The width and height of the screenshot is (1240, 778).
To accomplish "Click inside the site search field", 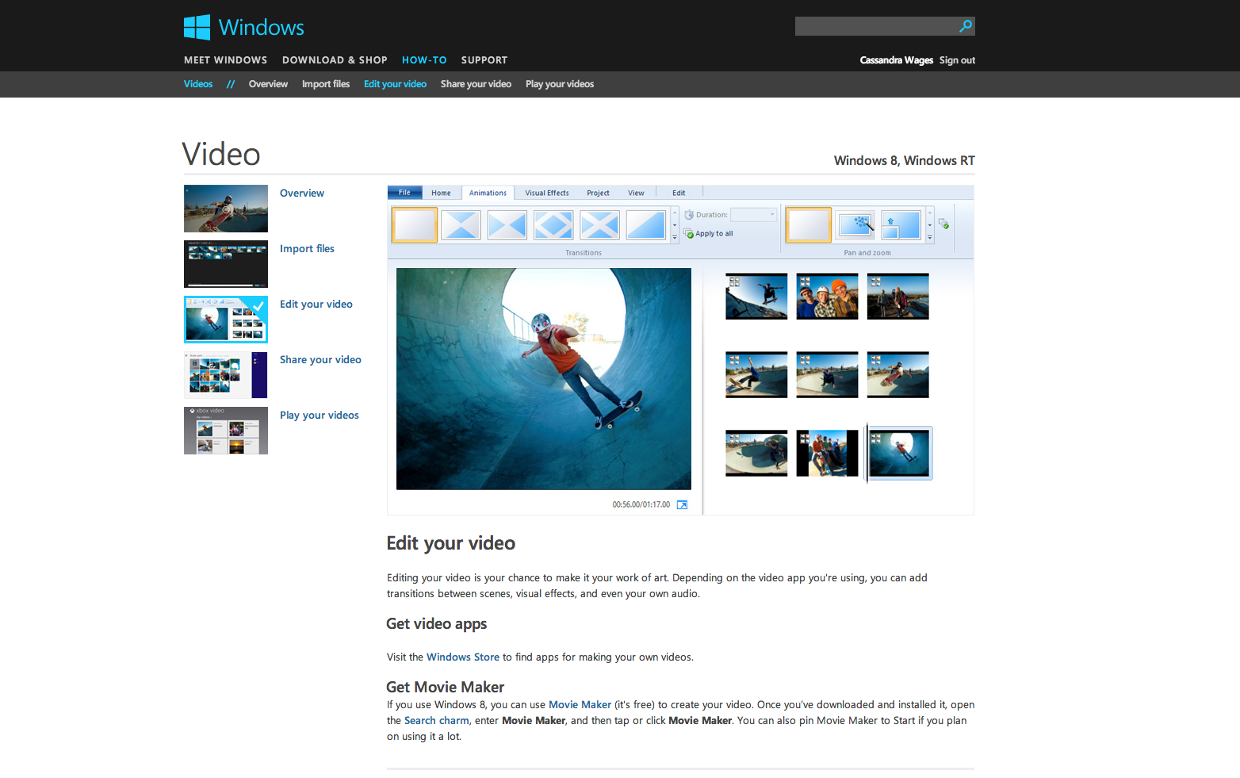I will tap(876, 26).
